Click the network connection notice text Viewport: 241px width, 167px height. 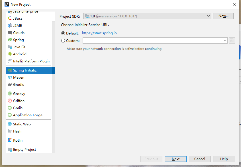point(114,49)
